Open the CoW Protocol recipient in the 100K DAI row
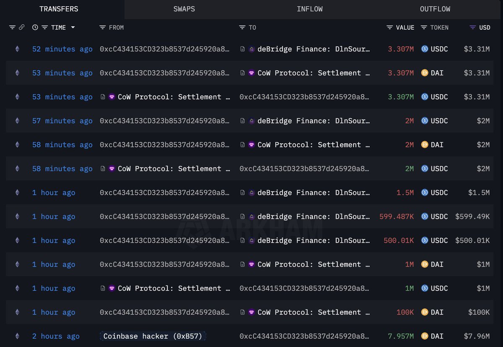 [314, 312]
